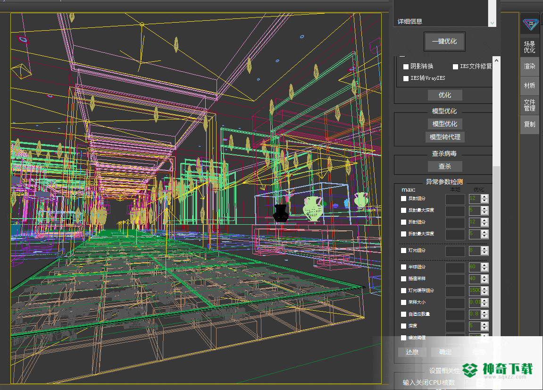Screen dimensions: 543x390
Task: Click the 详细信息 box scroll-down arrow
Action: pos(492,23)
